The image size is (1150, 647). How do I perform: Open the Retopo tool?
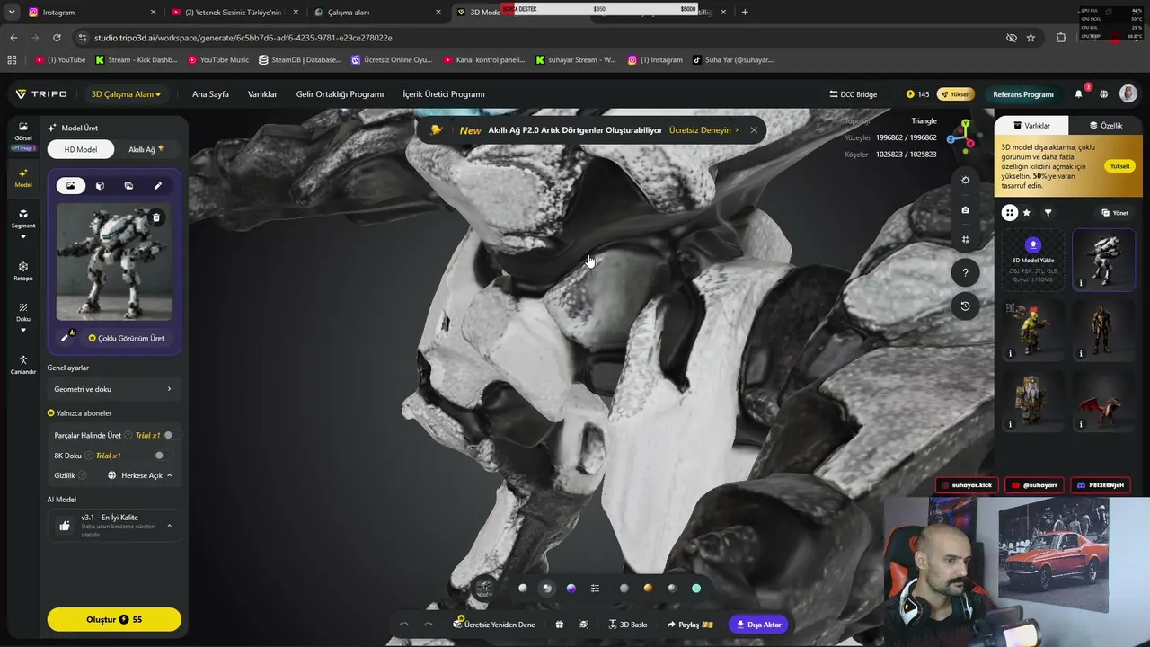[x=22, y=270]
